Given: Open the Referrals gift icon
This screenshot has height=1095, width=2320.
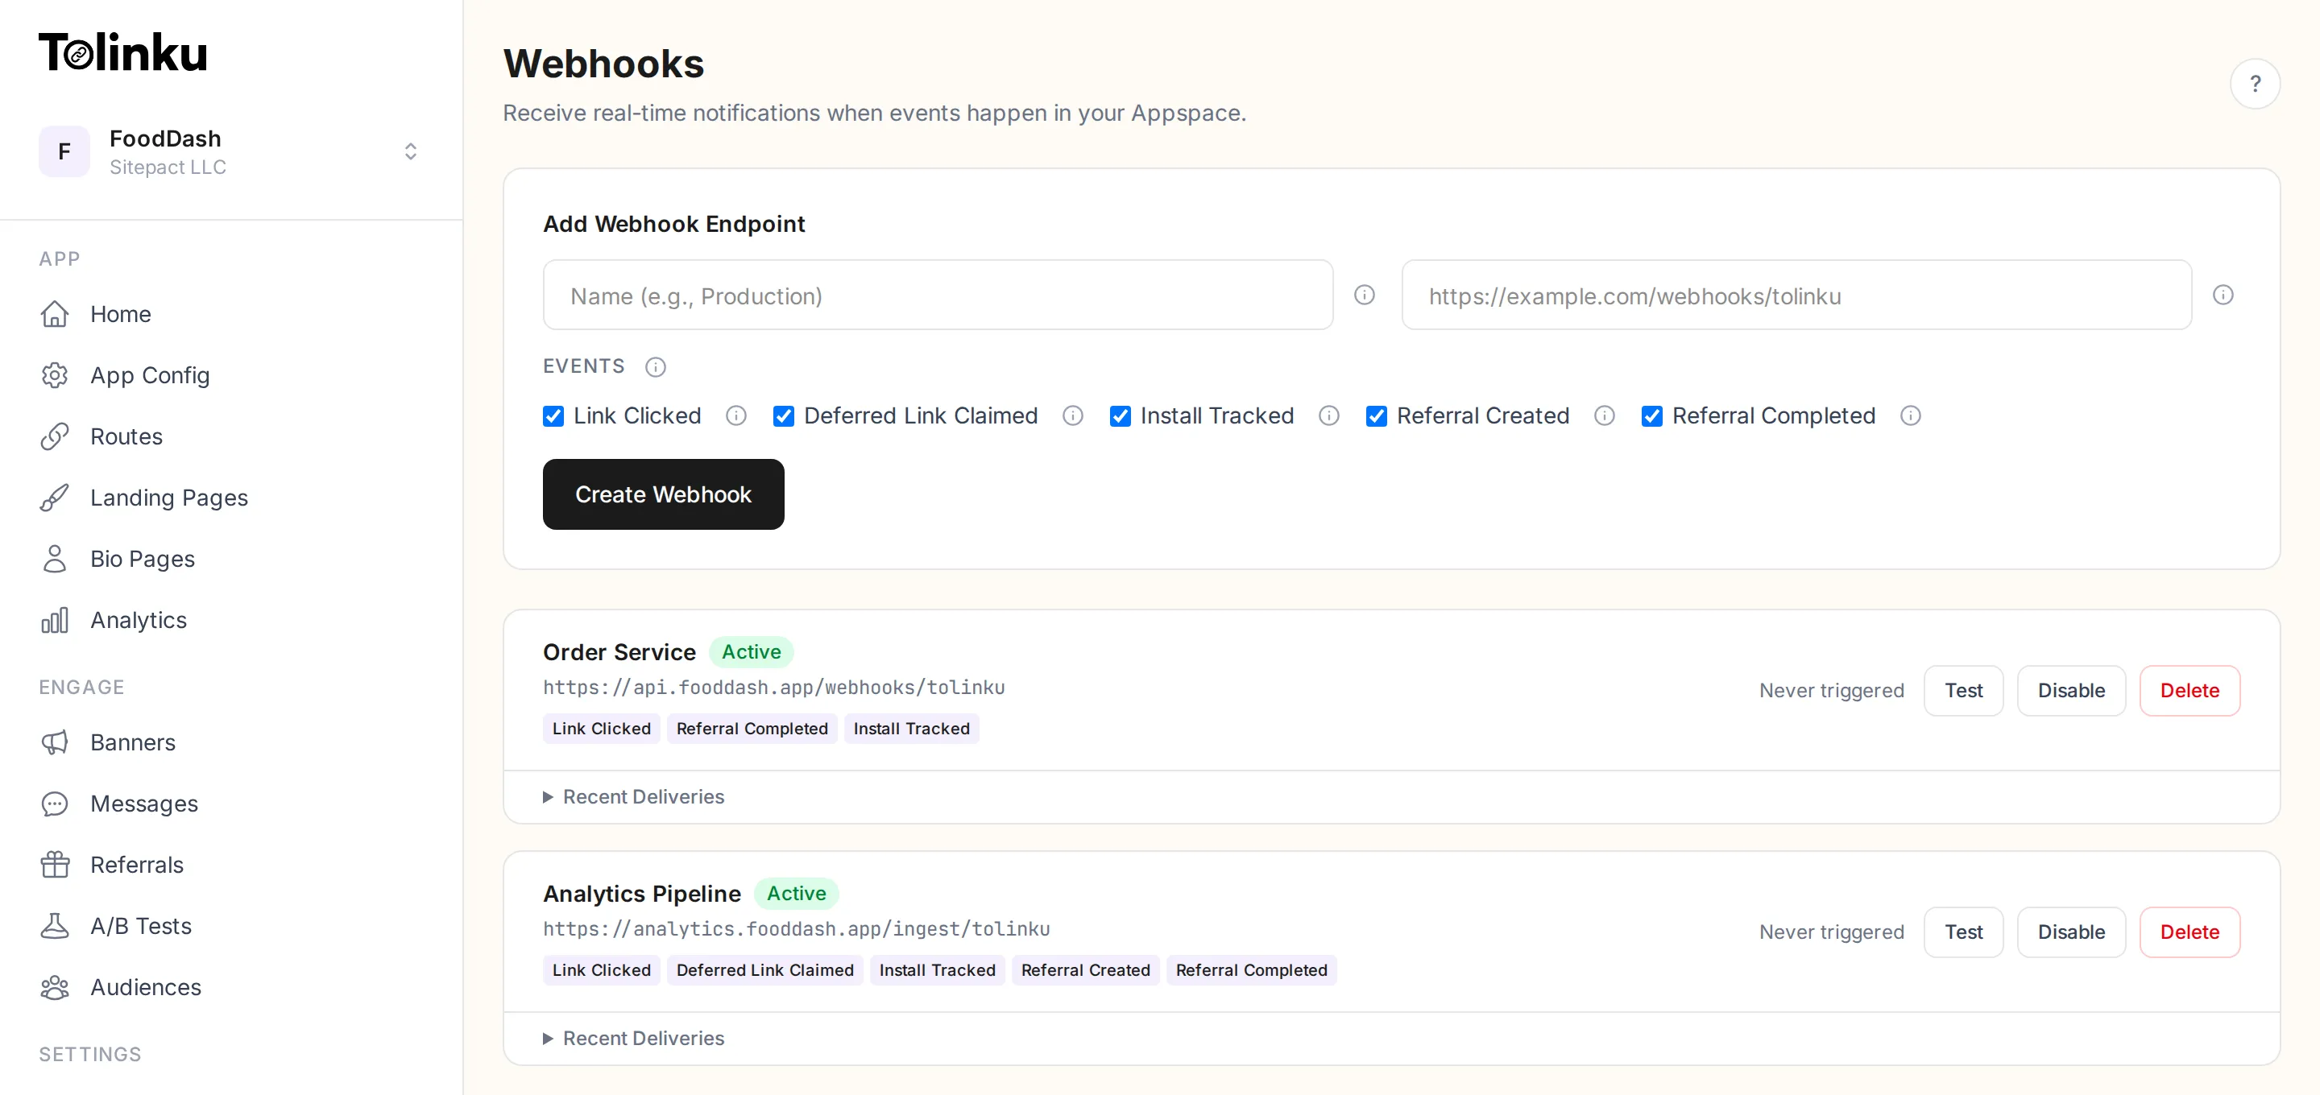Looking at the screenshot, I should click(55, 865).
